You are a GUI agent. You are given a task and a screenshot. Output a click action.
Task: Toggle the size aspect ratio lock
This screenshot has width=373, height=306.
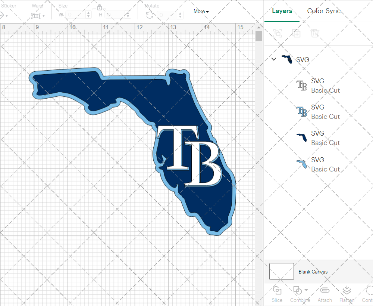pos(100,7)
